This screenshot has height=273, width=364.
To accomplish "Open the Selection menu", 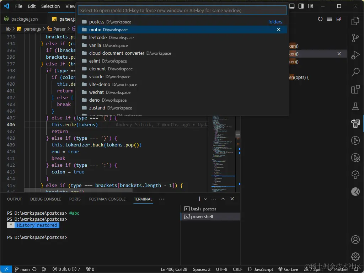I will click(50, 6).
